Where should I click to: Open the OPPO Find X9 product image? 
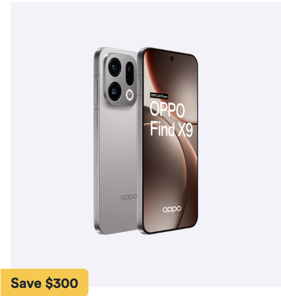pos(146,141)
